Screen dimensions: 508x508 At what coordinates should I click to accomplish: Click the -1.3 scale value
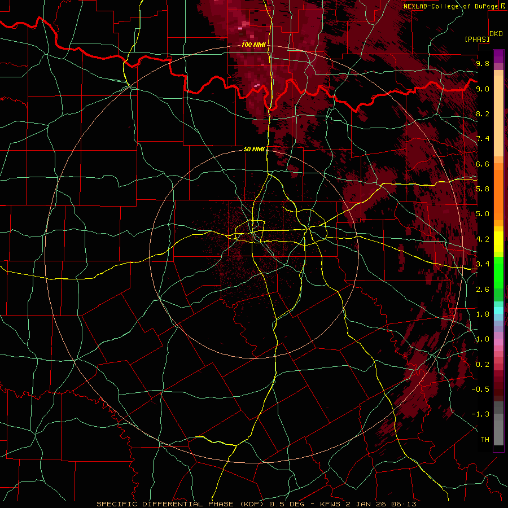point(480,414)
